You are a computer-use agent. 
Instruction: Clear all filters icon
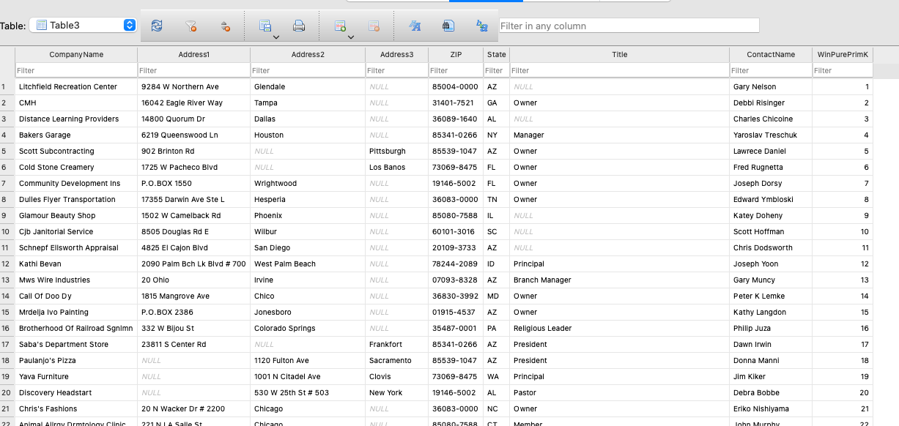tap(190, 26)
